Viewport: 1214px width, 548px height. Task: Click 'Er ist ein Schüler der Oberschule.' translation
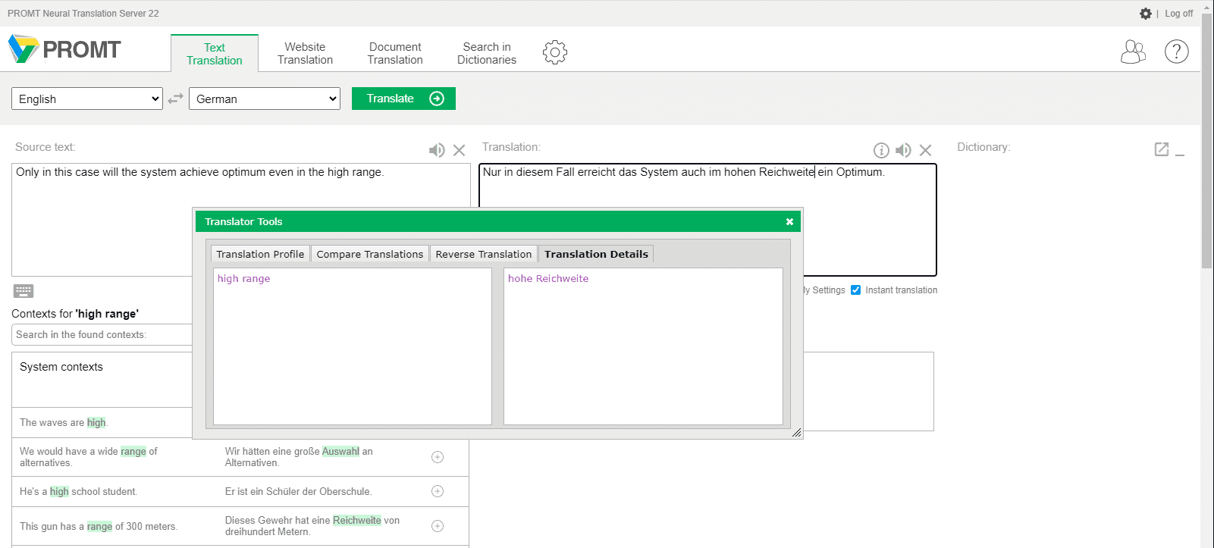[299, 491]
